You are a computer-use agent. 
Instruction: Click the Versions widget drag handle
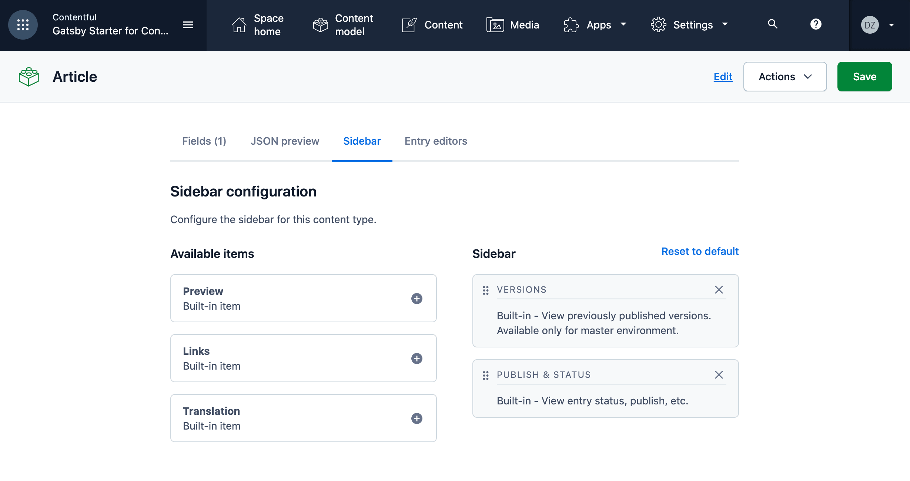tap(485, 290)
